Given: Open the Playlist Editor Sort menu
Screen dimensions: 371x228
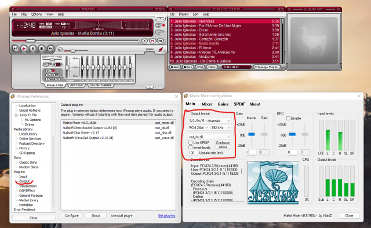Looking at the screenshot, I should click(x=195, y=14).
